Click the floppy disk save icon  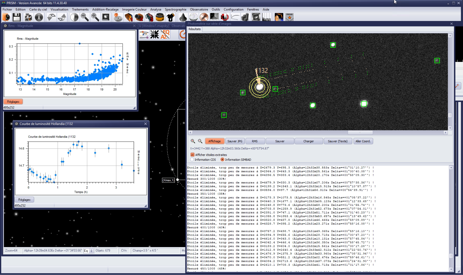(x=17, y=17)
